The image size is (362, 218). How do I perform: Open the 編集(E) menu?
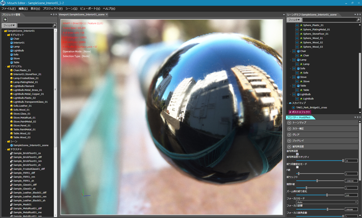23,9
